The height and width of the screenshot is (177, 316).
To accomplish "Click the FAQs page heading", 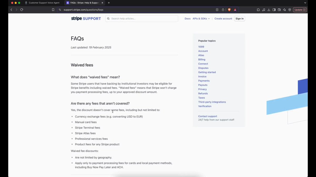I will 77,39.
